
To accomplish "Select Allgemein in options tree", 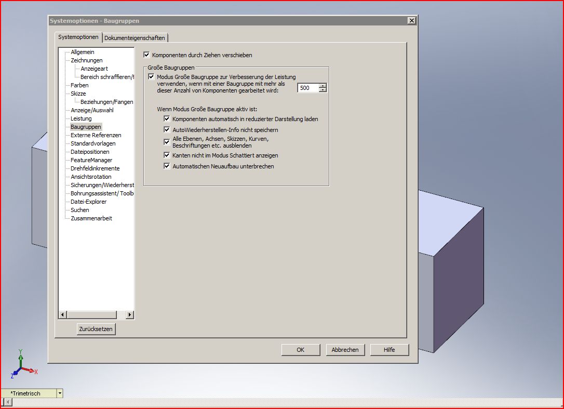I will (83, 52).
